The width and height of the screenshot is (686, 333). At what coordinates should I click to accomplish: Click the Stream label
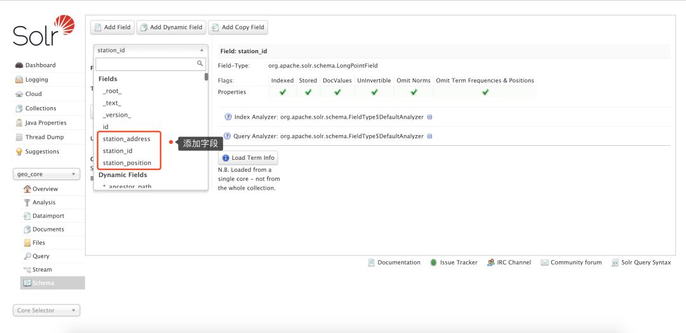point(42,270)
